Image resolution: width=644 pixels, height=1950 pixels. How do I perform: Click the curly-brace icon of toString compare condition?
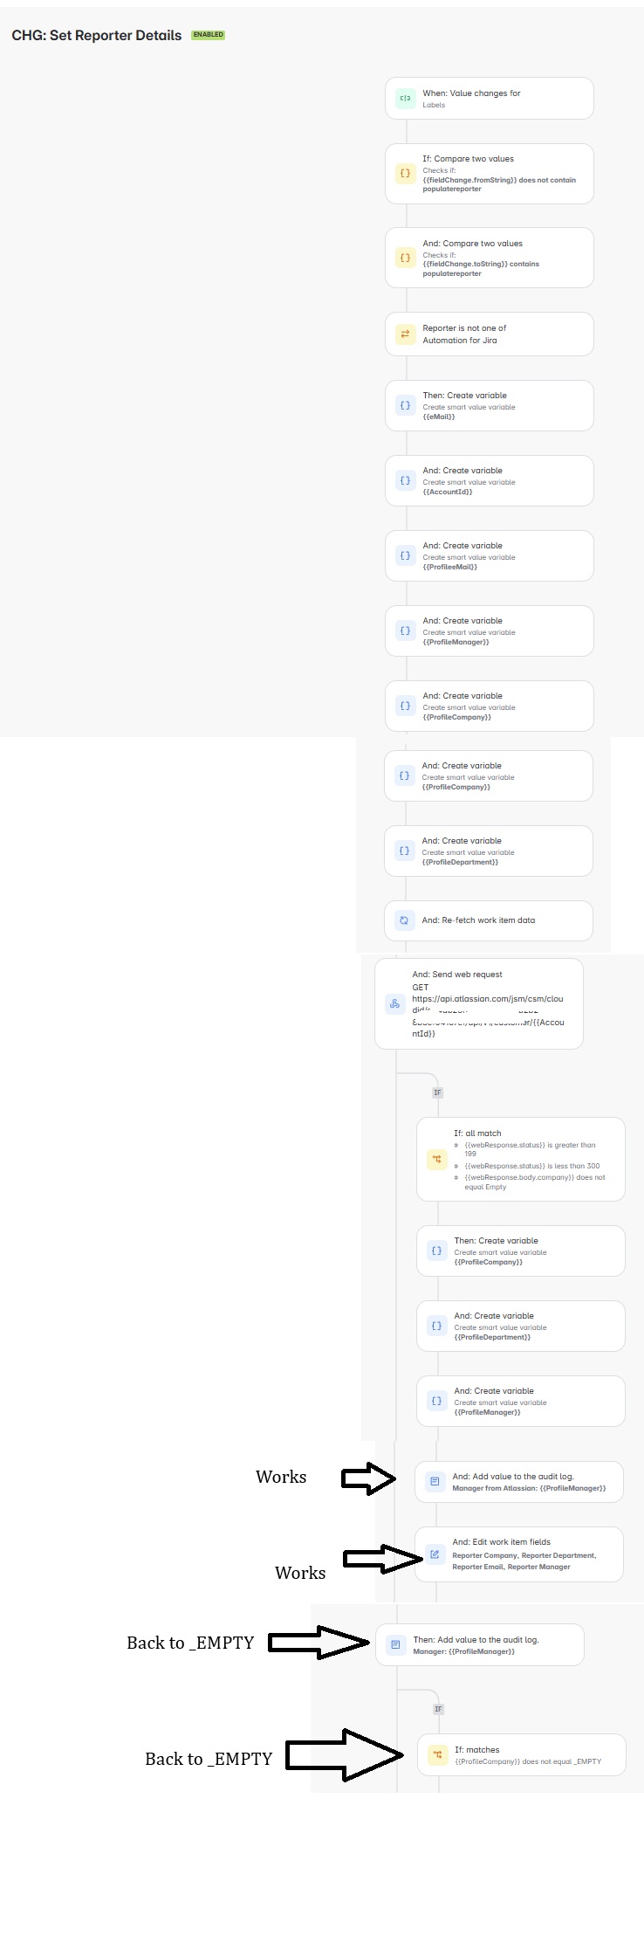tap(405, 258)
